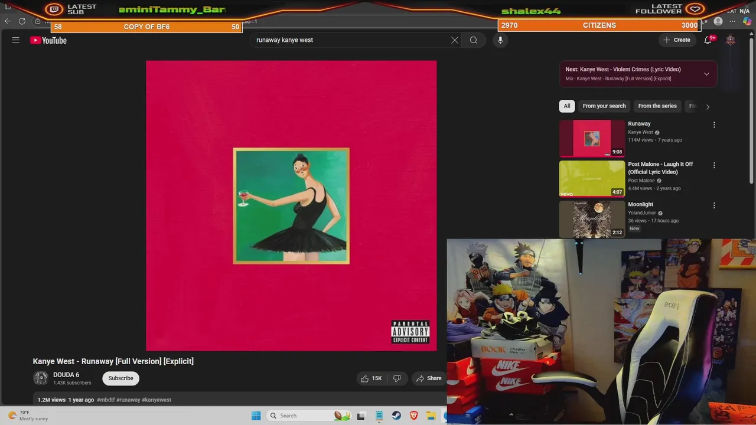Start voice search with the microphone

(x=500, y=40)
